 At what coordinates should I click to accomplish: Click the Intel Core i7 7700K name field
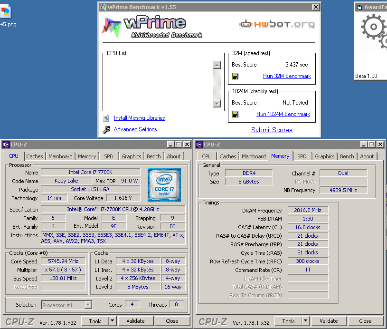click(91, 172)
